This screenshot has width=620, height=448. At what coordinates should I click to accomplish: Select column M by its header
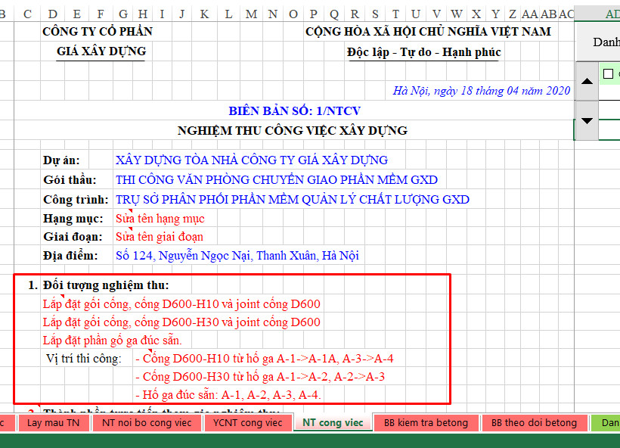click(251, 14)
